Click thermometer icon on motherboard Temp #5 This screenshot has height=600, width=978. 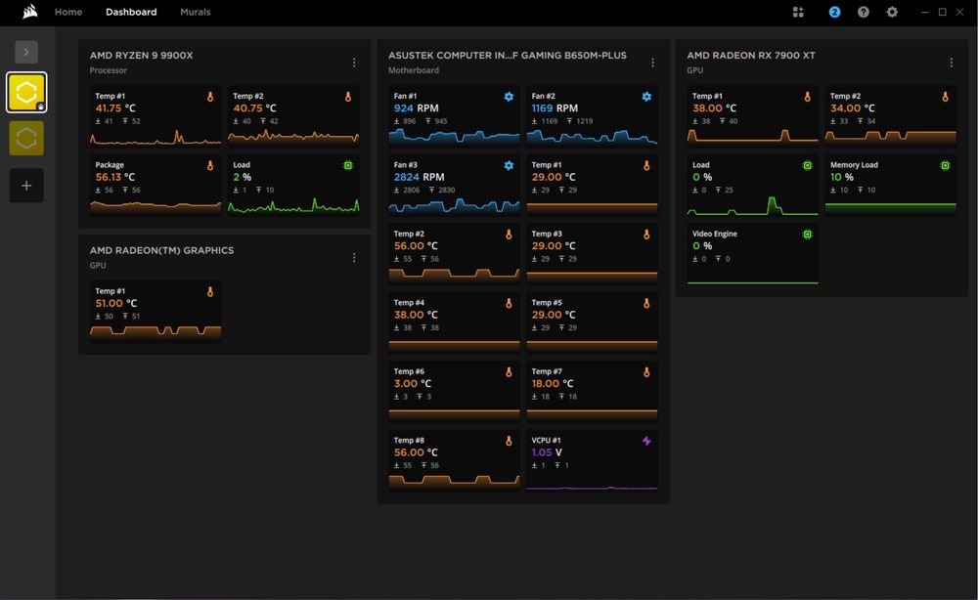(646, 303)
